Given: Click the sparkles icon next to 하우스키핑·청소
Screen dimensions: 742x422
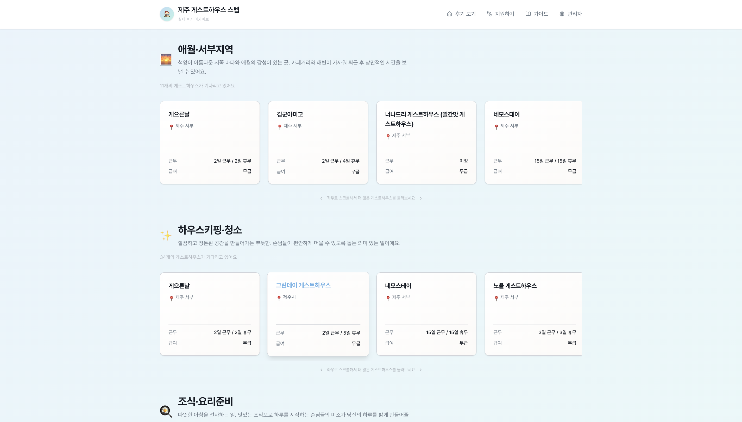Looking at the screenshot, I should (x=166, y=235).
